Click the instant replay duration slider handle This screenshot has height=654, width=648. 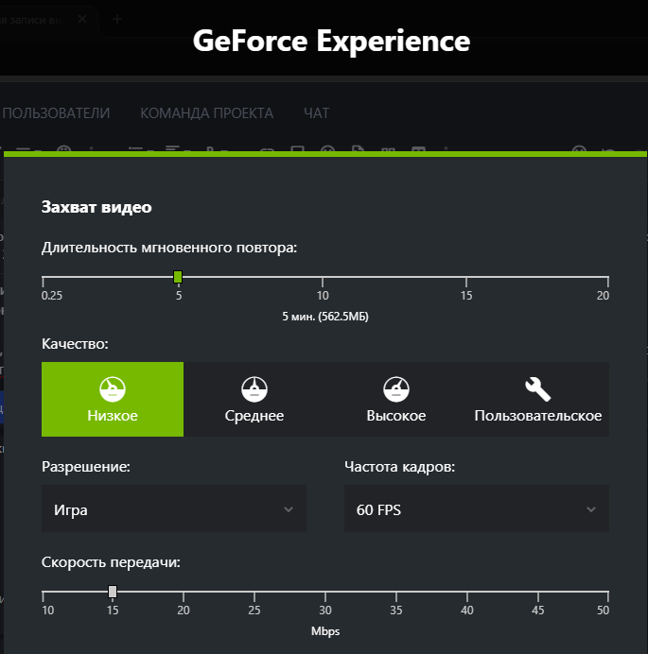click(x=178, y=277)
